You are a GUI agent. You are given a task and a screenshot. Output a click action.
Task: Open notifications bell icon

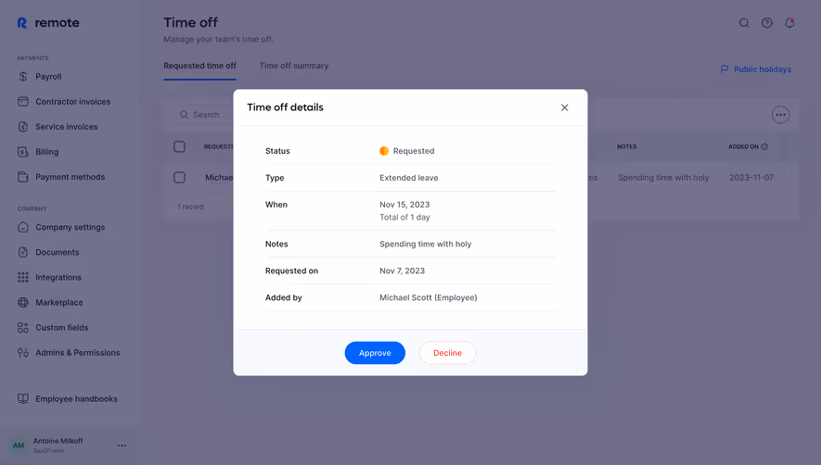coord(789,23)
